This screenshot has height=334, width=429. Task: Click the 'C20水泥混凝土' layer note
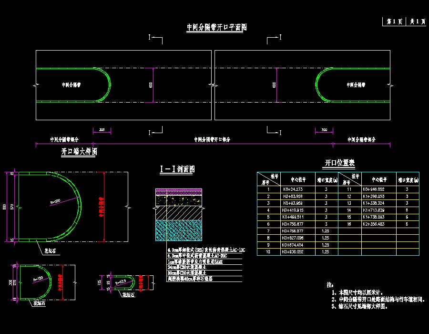point(187,273)
